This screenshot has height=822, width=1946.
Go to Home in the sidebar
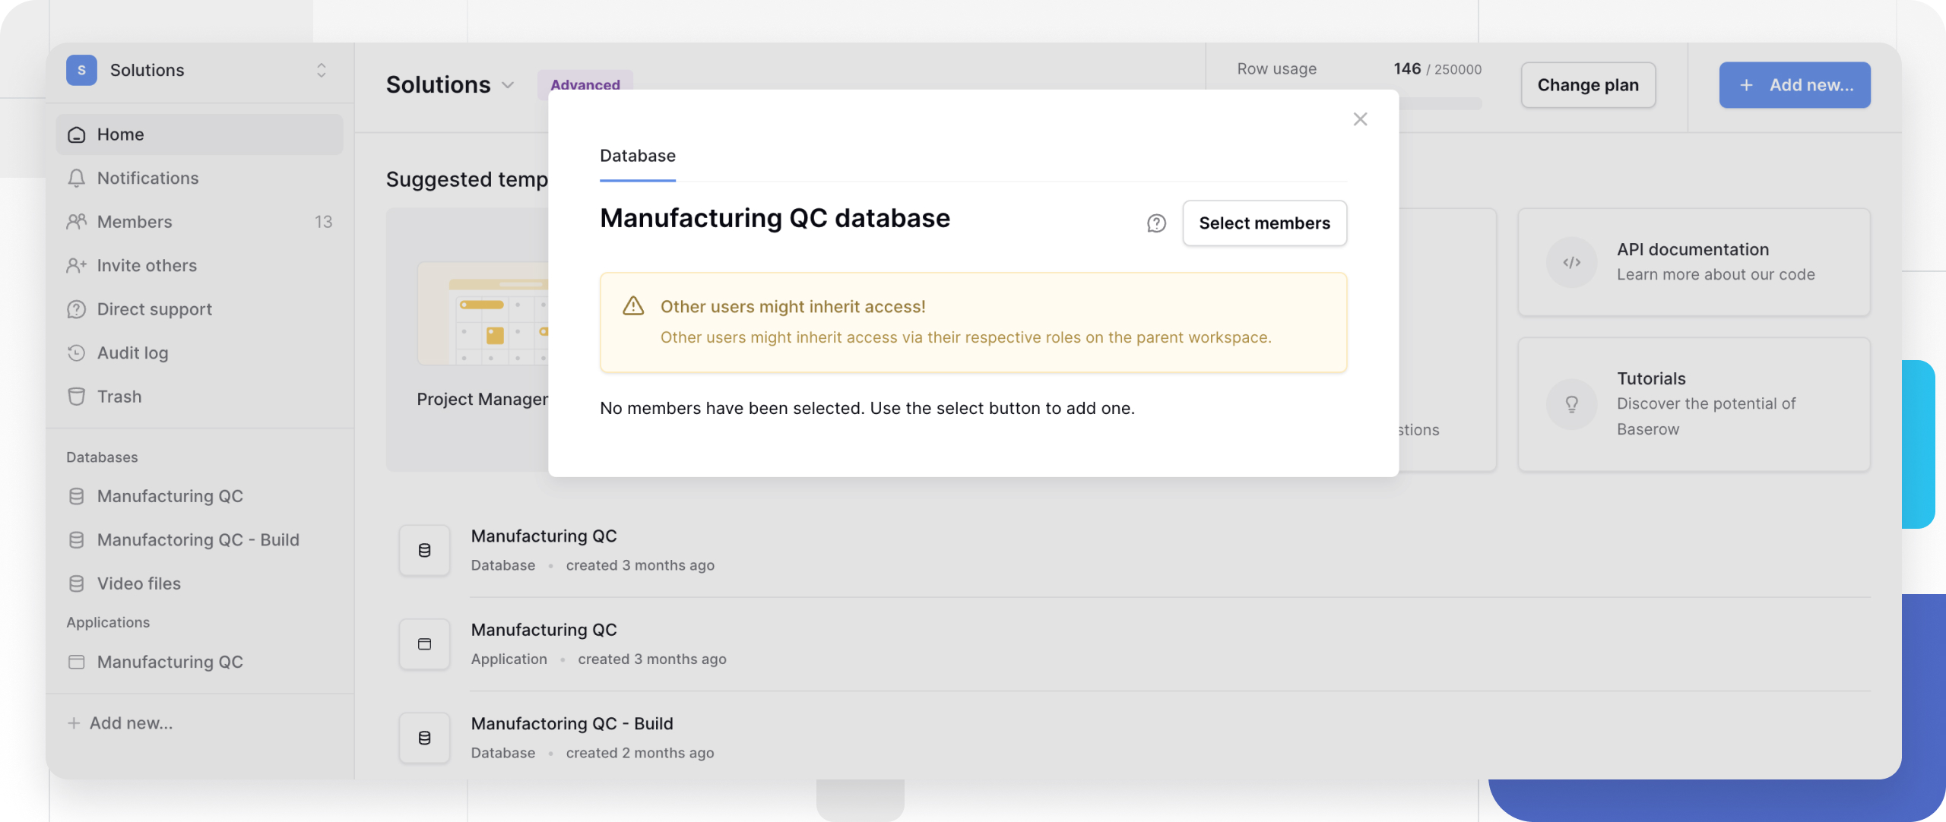120,134
